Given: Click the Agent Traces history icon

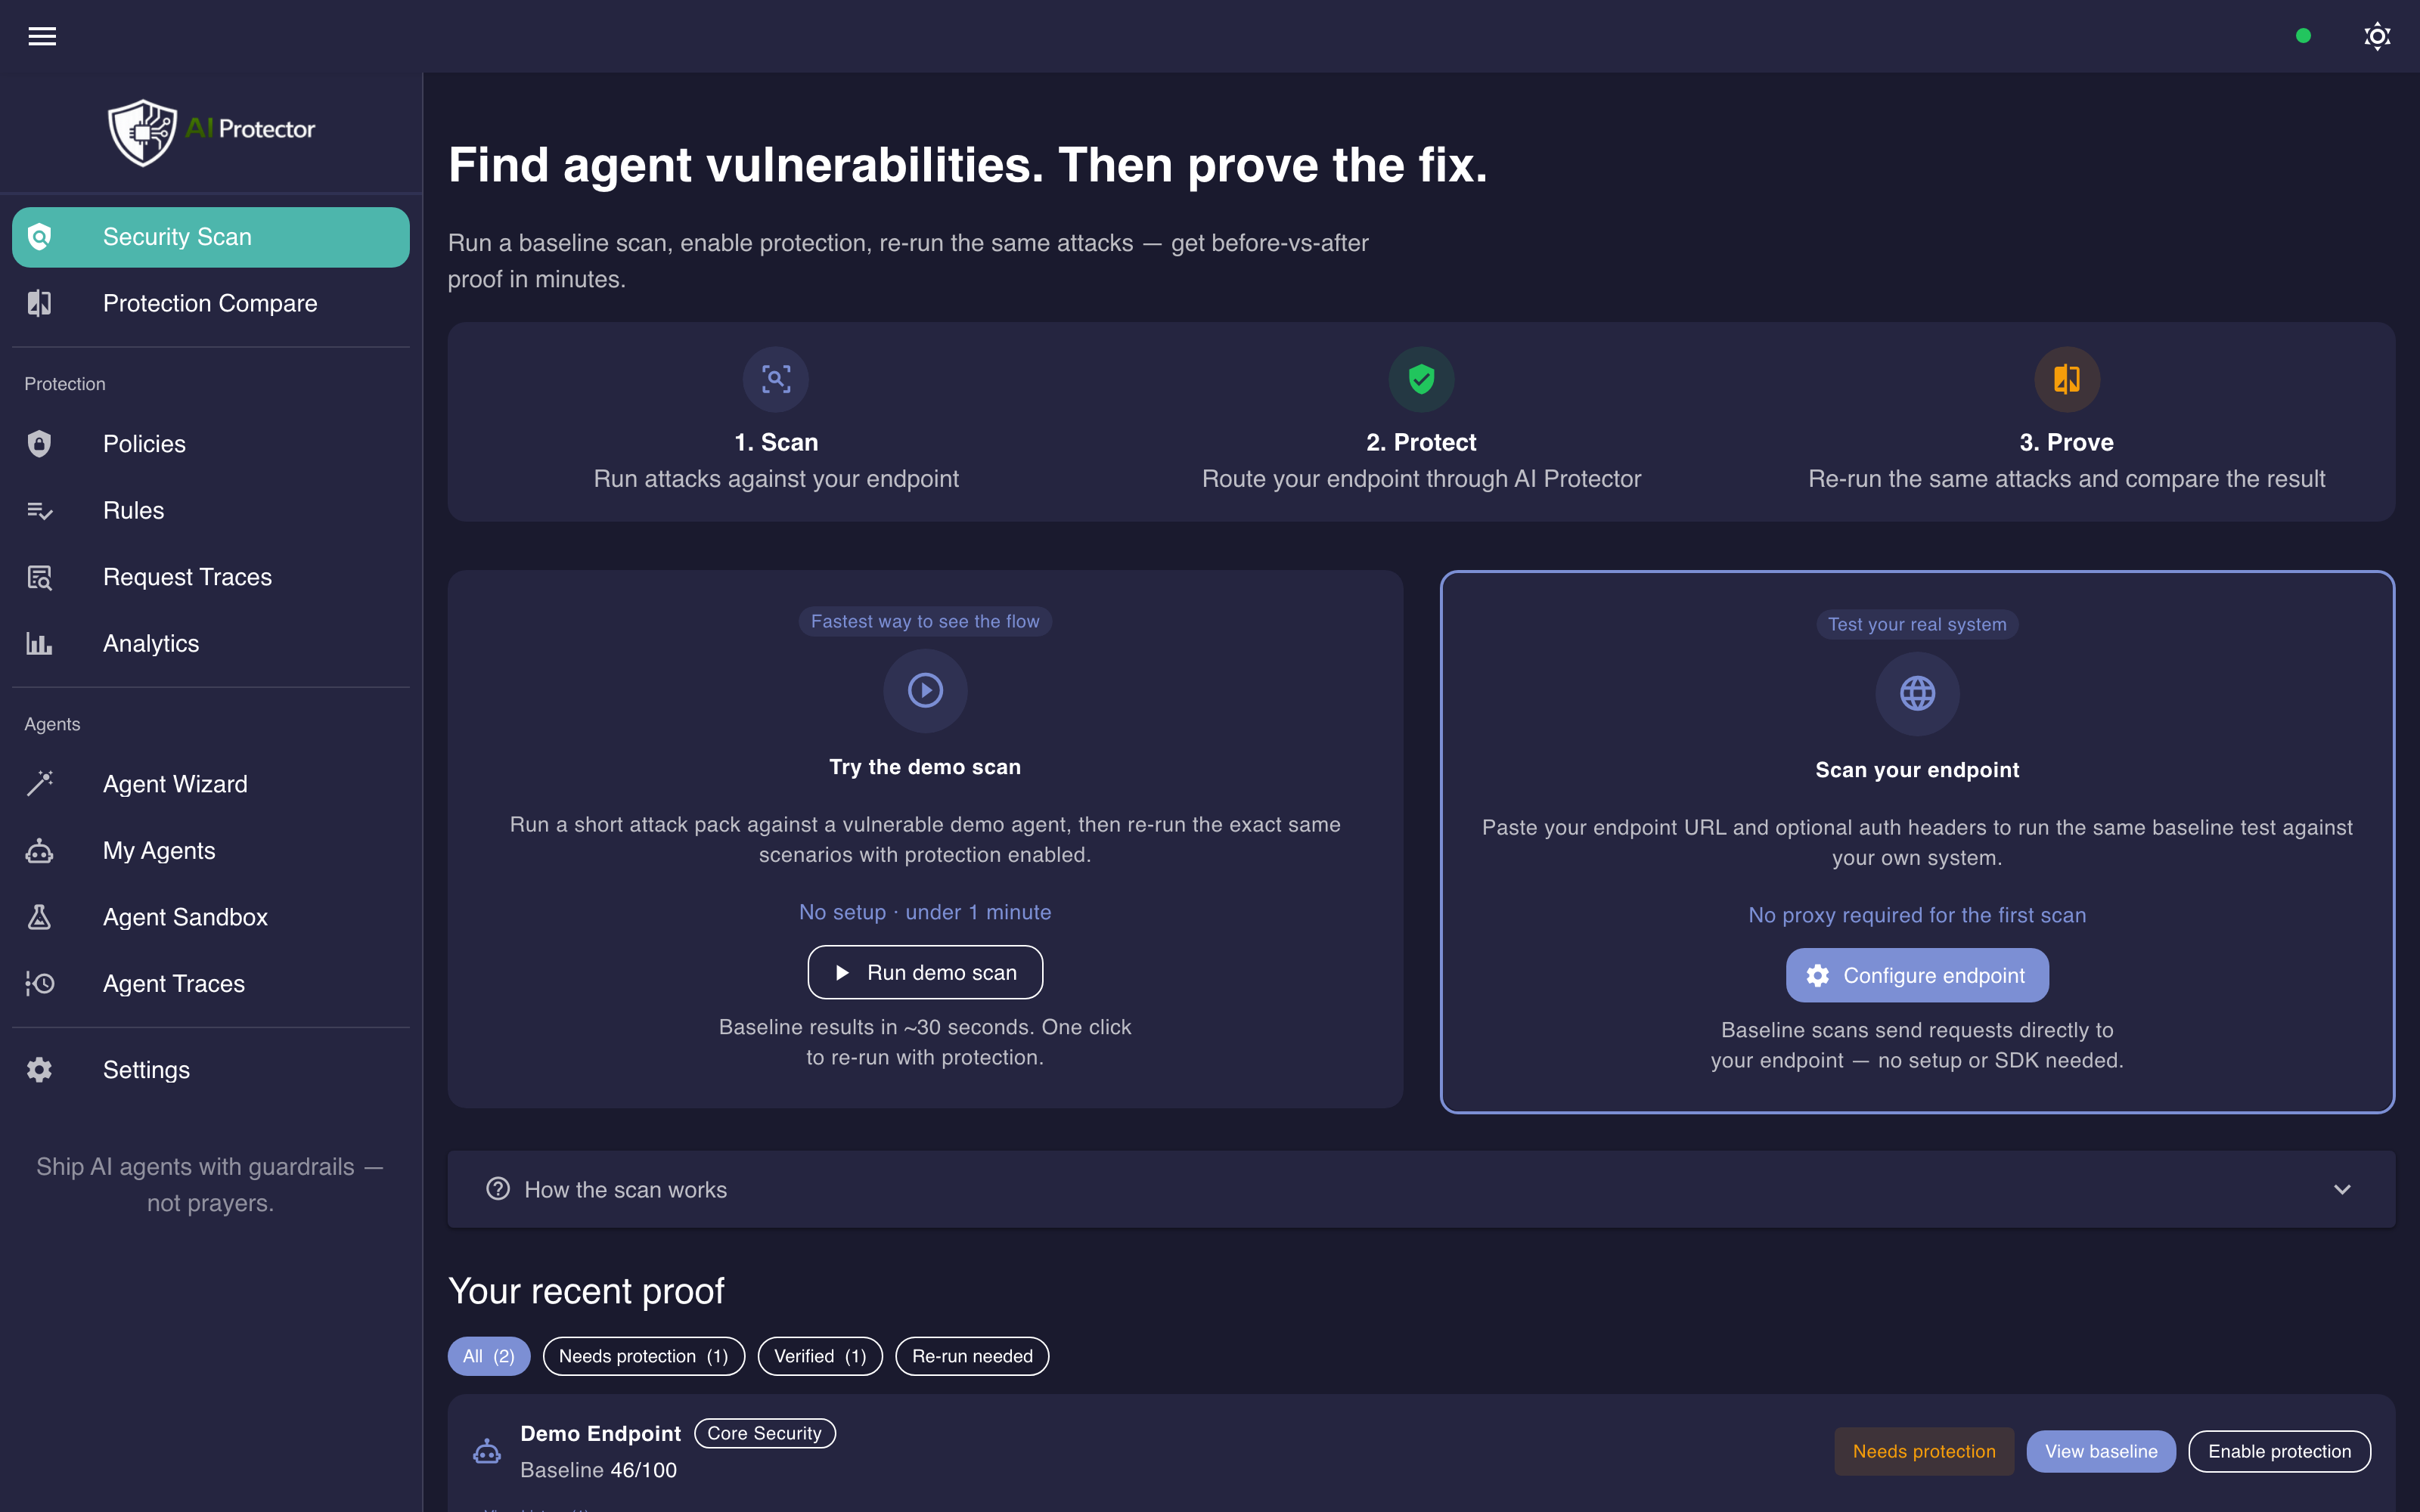Looking at the screenshot, I should pos(39,983).
